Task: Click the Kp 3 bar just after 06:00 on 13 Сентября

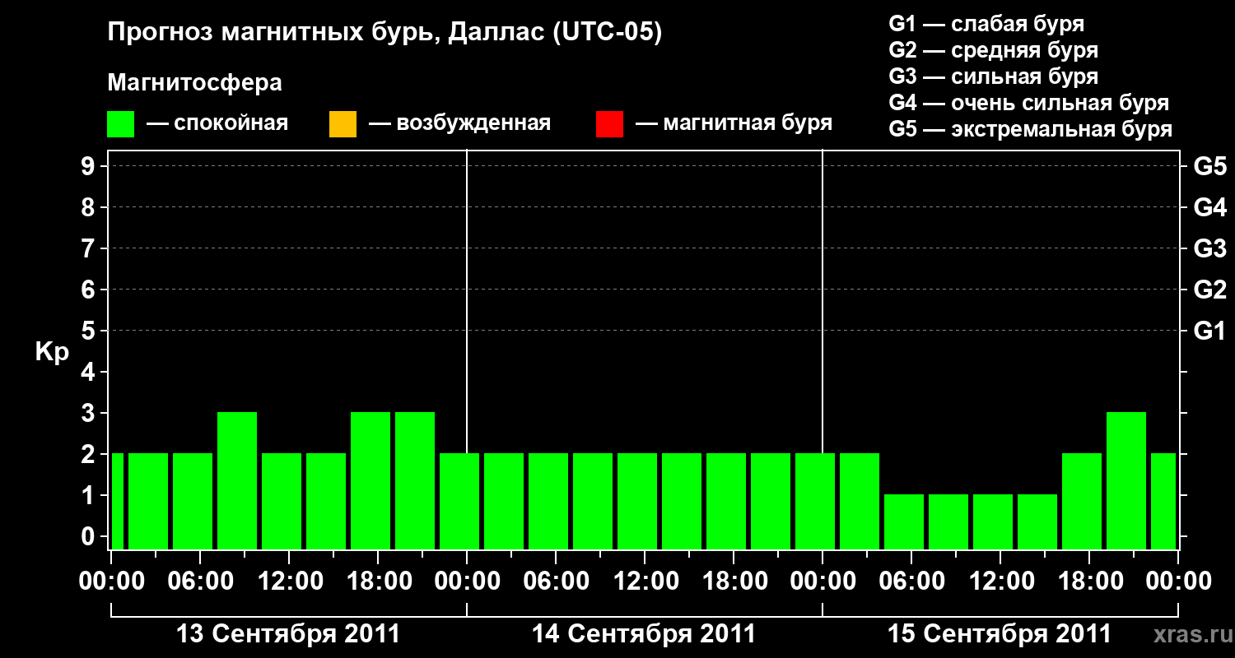Action: (x=237, y=480)
